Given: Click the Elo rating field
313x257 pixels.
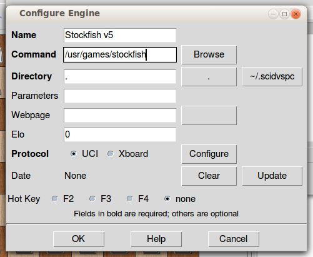Looking at the screenshot, I should point(120,134).
